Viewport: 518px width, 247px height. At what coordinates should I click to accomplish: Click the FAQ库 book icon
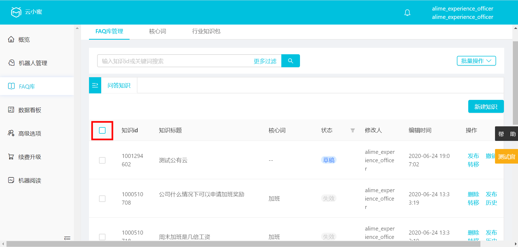pyautogui.click(x=11, y=86)
